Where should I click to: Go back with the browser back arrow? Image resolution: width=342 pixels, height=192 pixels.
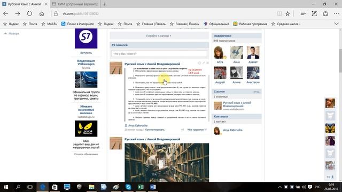pos(6,14)
